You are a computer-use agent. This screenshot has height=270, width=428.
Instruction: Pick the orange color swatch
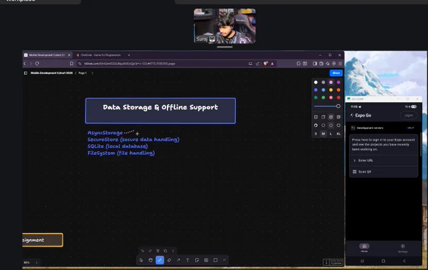339,90
